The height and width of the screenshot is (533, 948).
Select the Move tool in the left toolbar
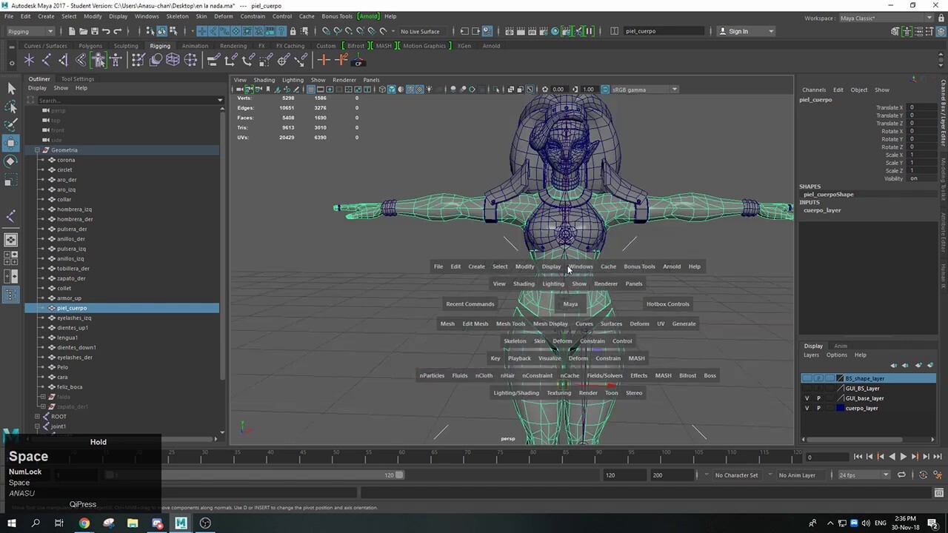pyautogui.click(x=11, y=143)
